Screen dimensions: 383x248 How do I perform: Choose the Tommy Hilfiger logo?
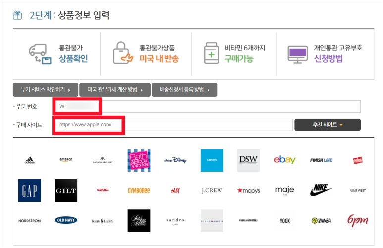(x=212, y=221)
